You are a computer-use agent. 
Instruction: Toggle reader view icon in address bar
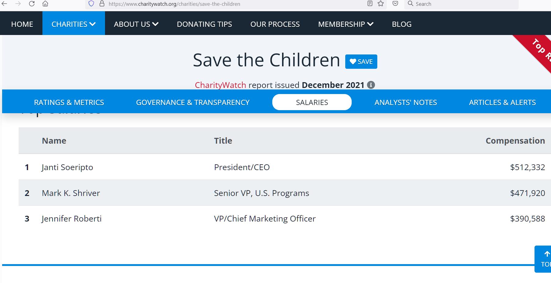370,4
